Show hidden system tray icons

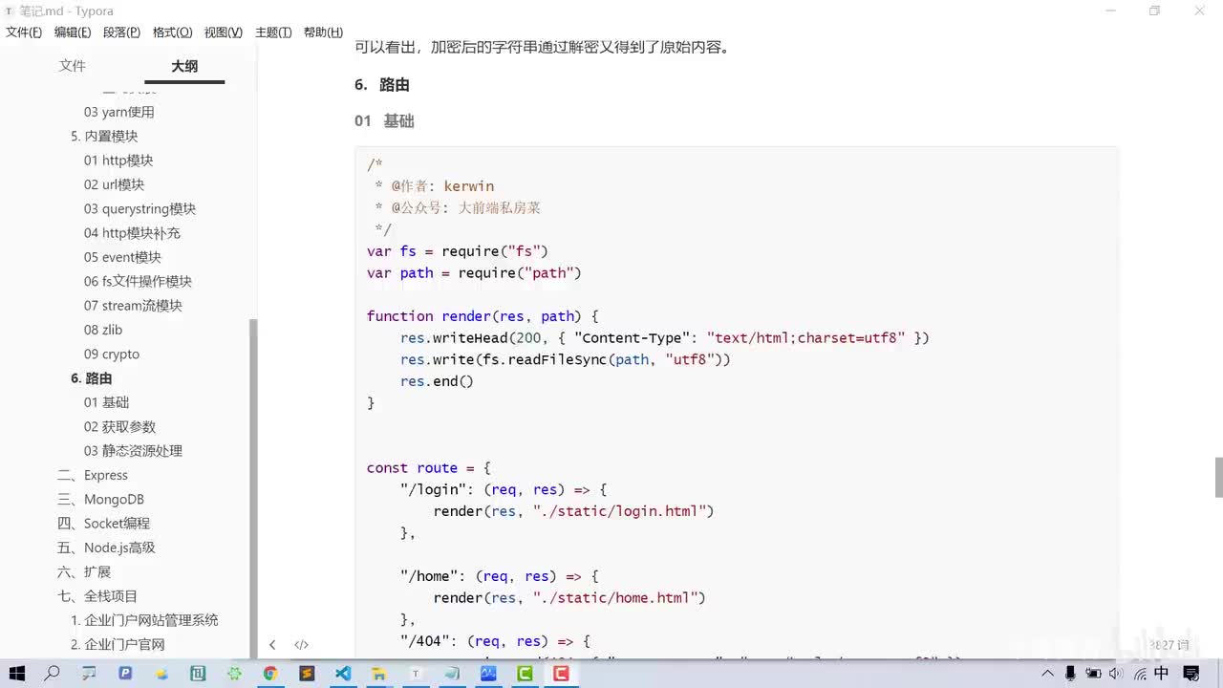1050,674
